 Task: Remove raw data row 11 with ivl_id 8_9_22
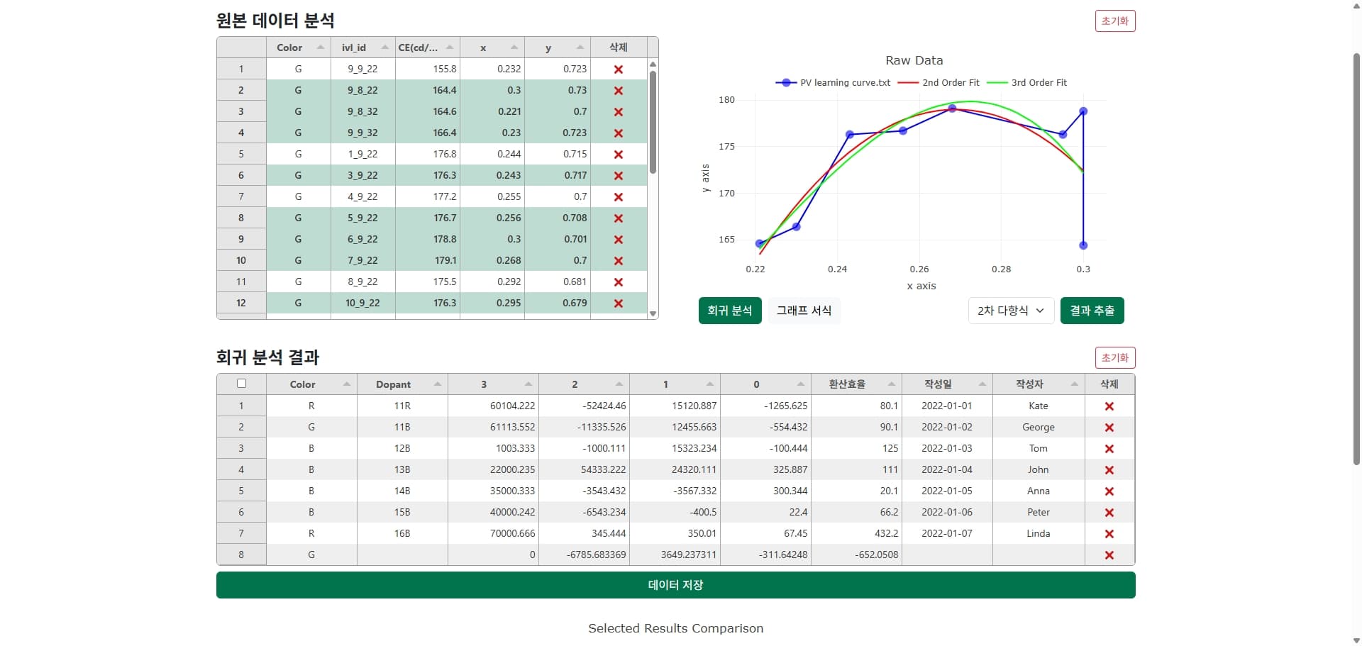coord(618,282)
